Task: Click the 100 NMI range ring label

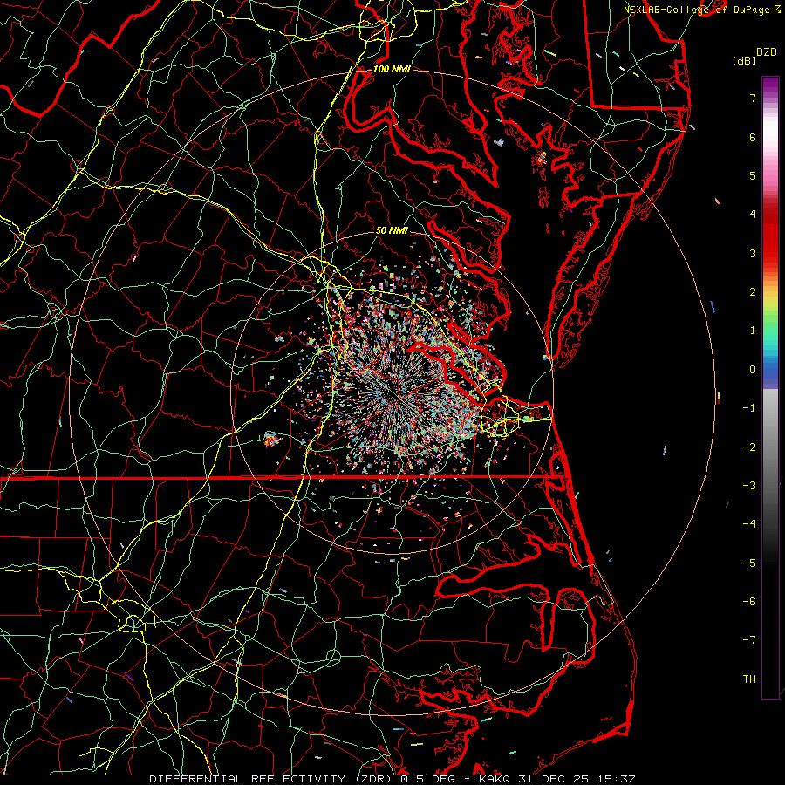Action: click(x=392, y=69)
